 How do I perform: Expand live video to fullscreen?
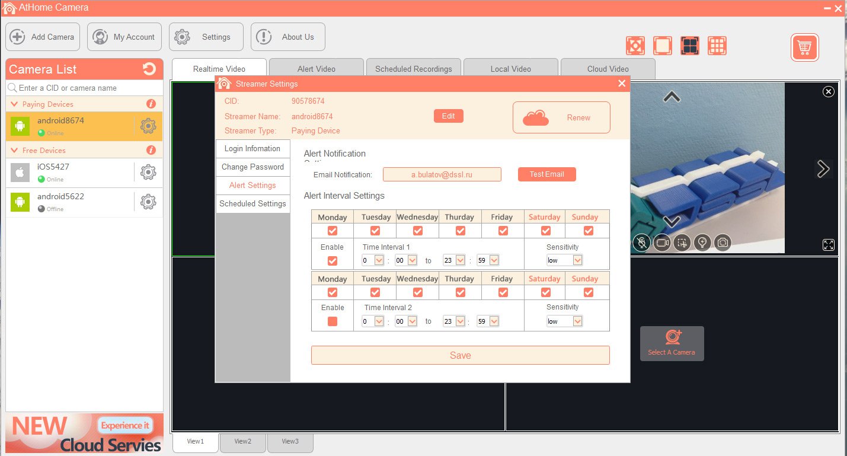pos(828,245)
